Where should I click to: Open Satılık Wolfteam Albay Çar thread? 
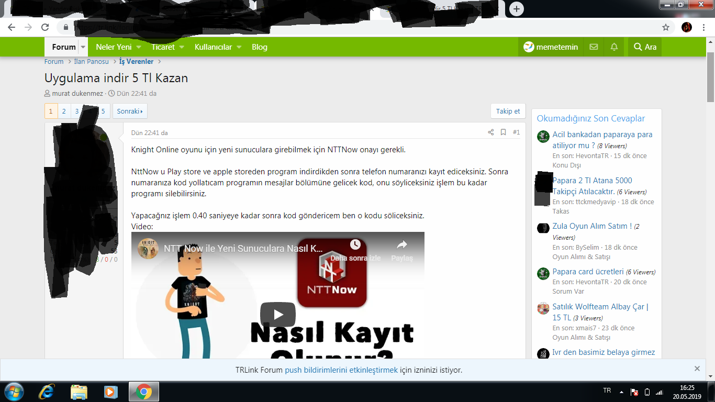(600, 312)
